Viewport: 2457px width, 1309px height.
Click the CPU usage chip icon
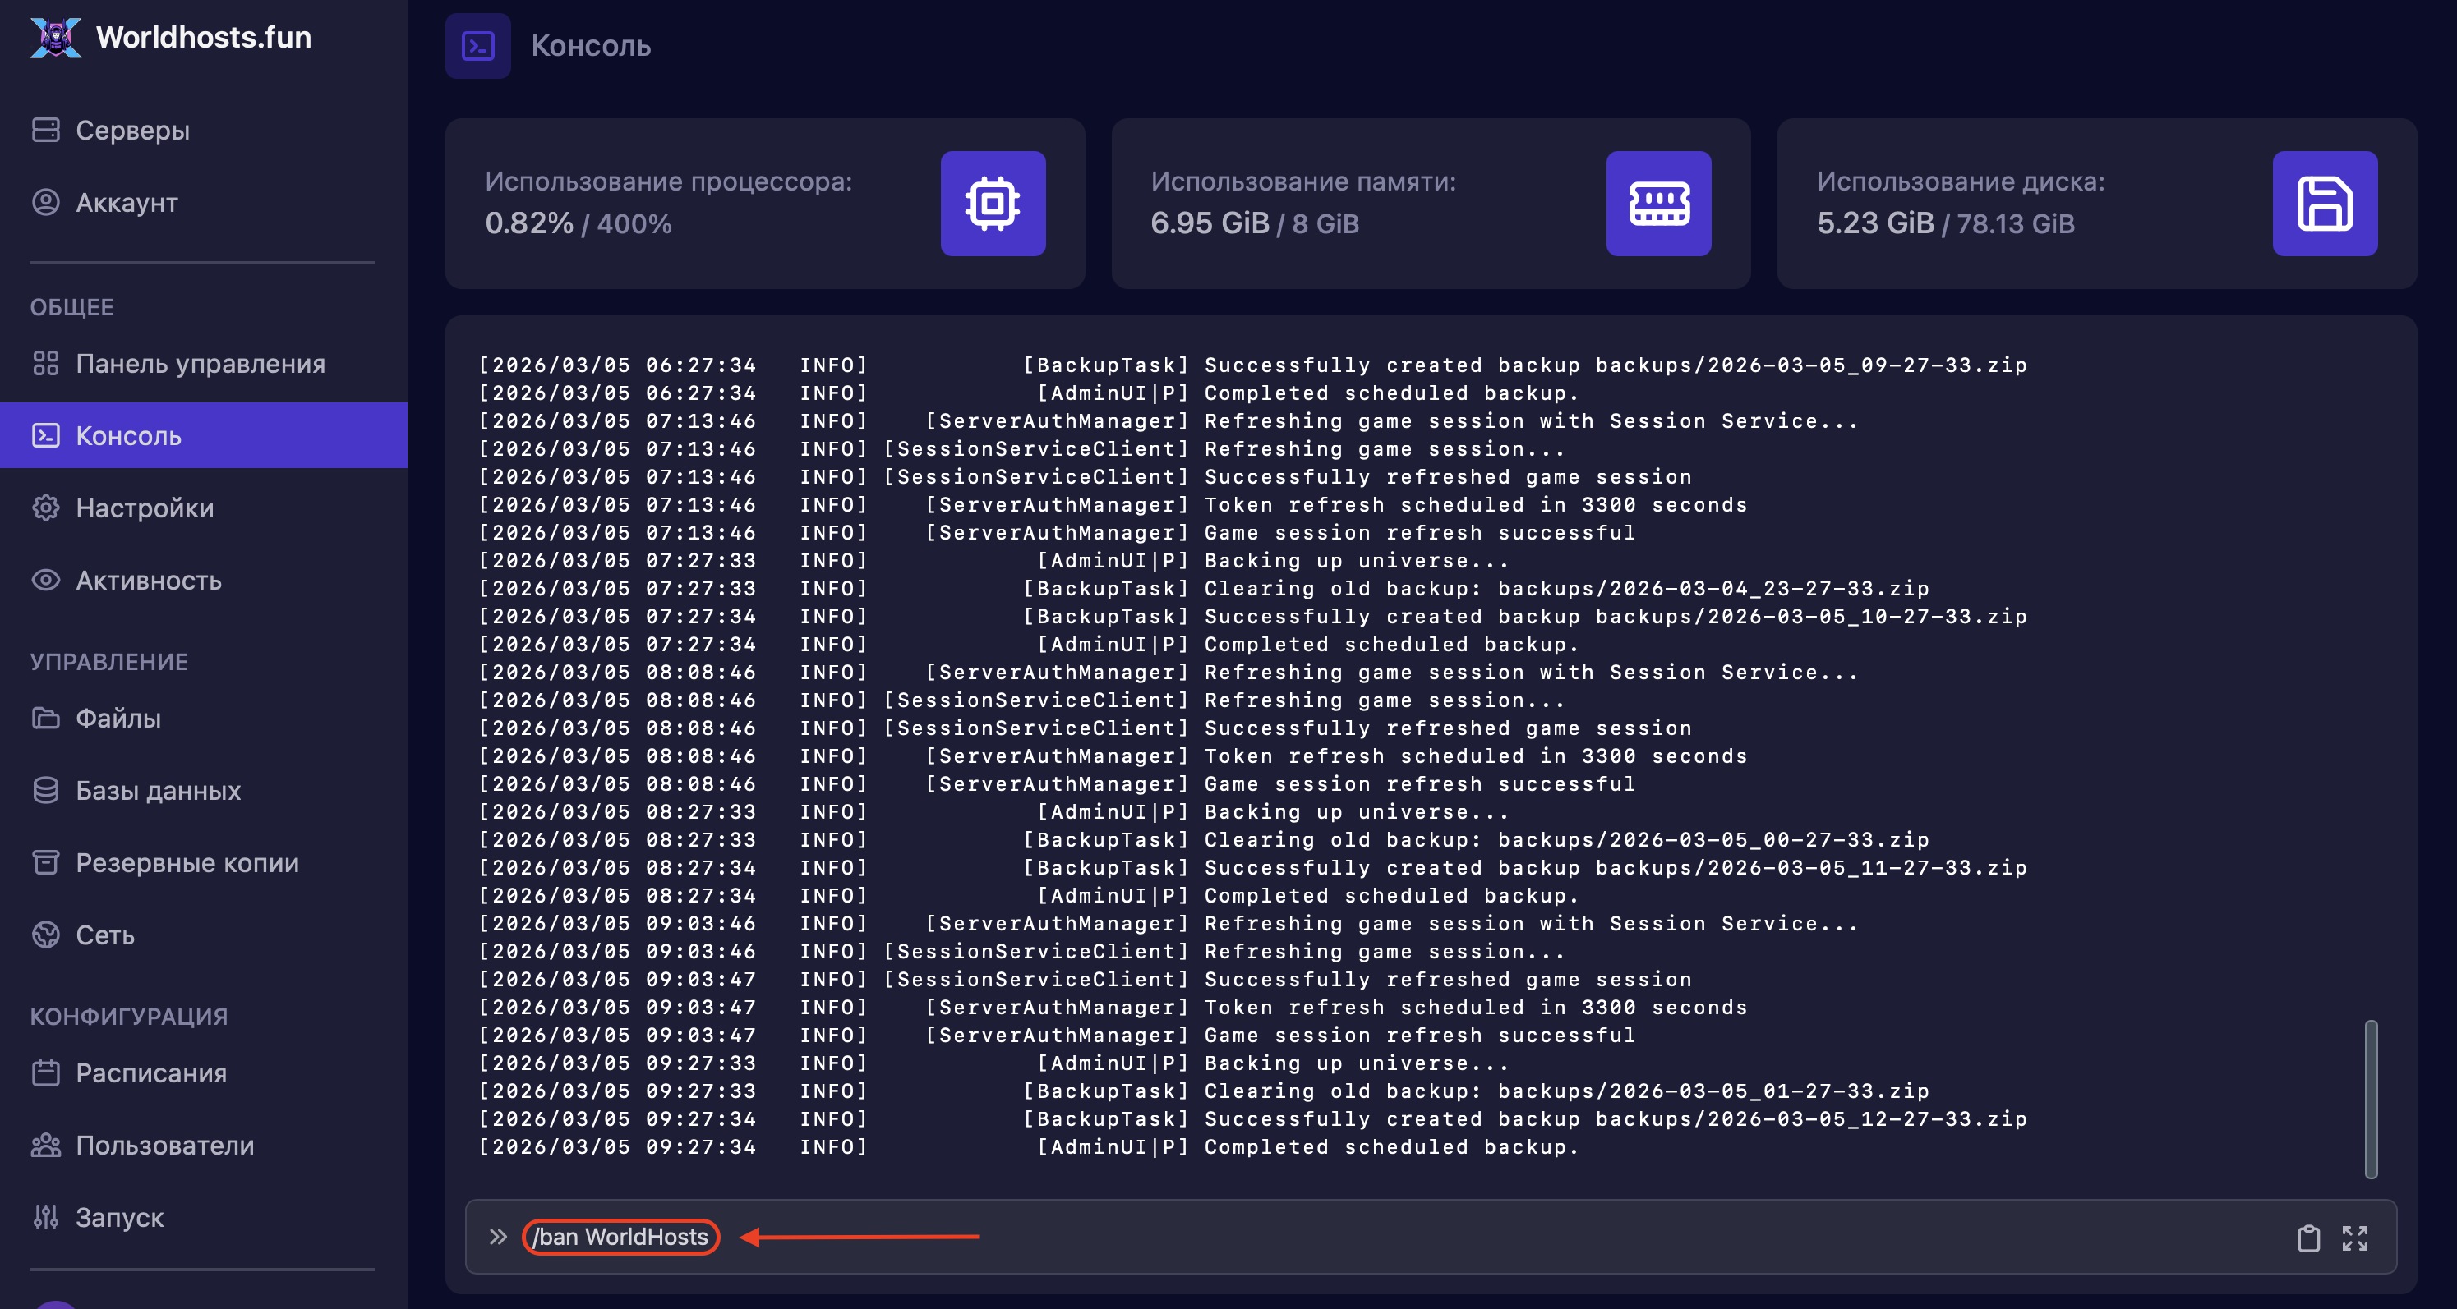click(992, 203)
